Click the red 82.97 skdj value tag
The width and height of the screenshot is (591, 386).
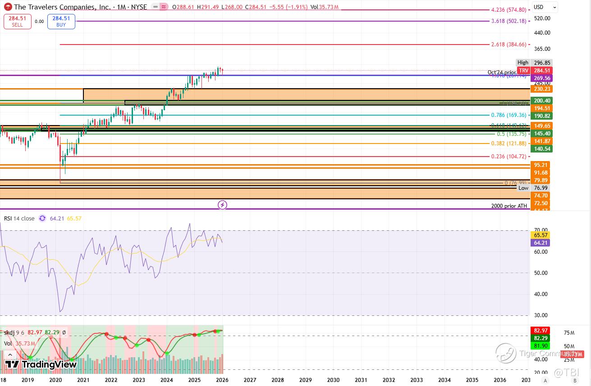[541, 331]
